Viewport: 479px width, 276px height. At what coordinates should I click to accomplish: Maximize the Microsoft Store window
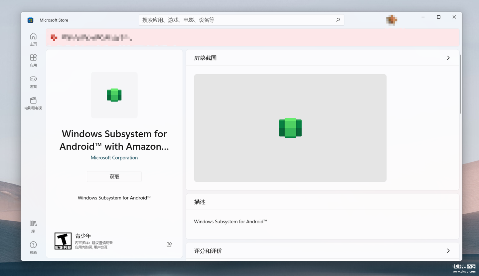[439, 17]
